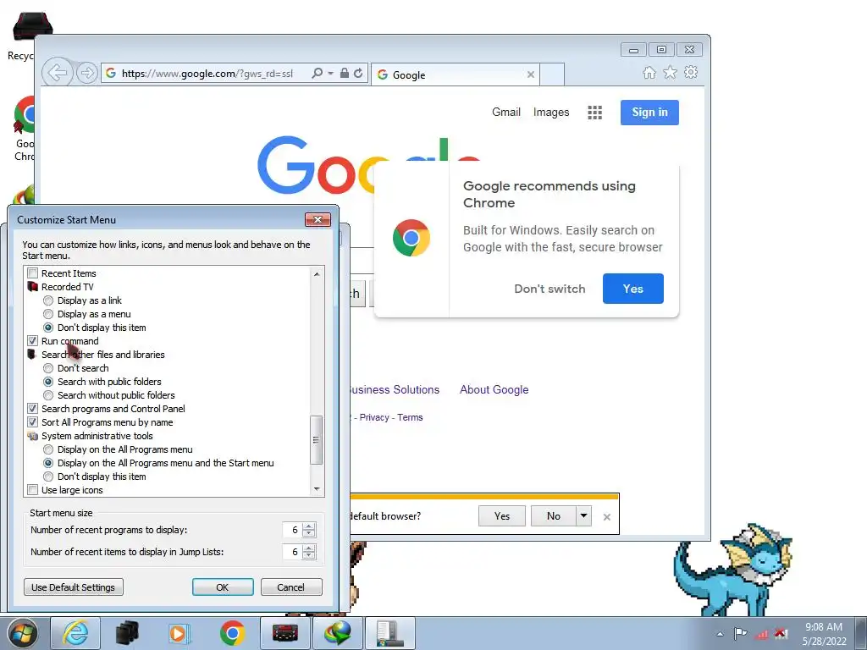Open a new Internet Explorer tab

pos(552,74)
